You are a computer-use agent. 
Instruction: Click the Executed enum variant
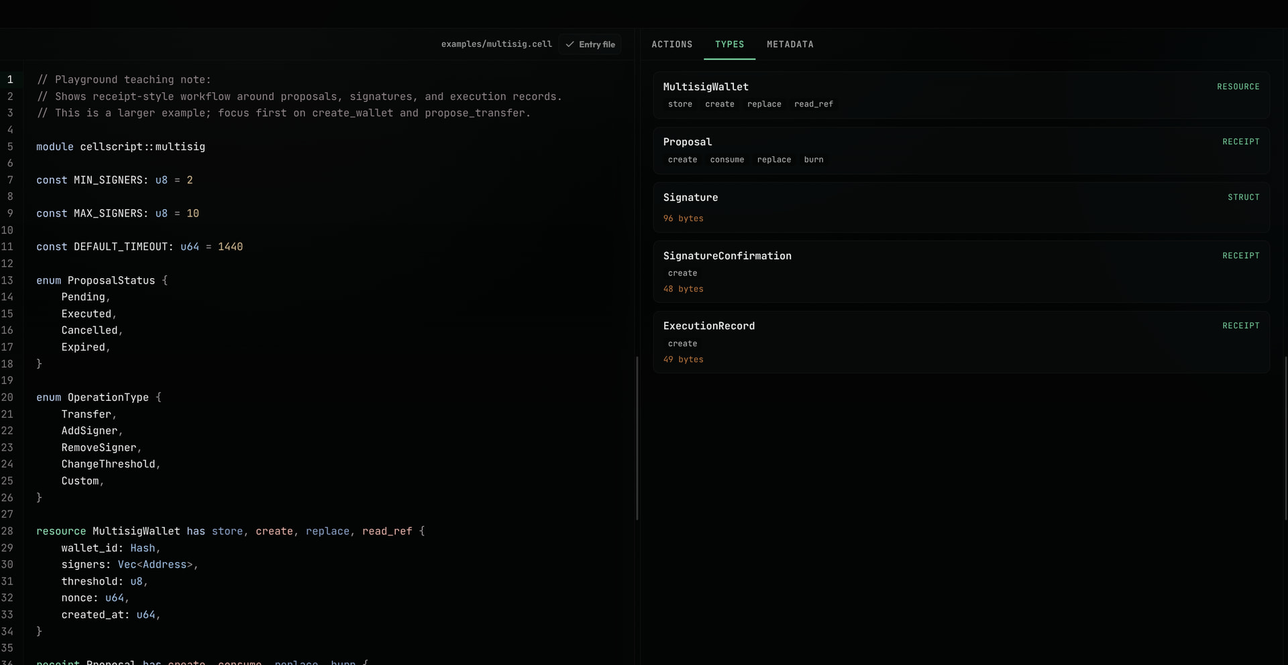tap(87, 314)
